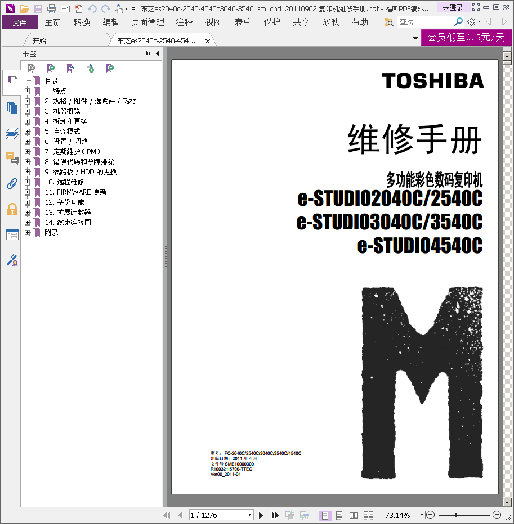
Task: Select the 目录 bookmark
Action: point(52,81)
